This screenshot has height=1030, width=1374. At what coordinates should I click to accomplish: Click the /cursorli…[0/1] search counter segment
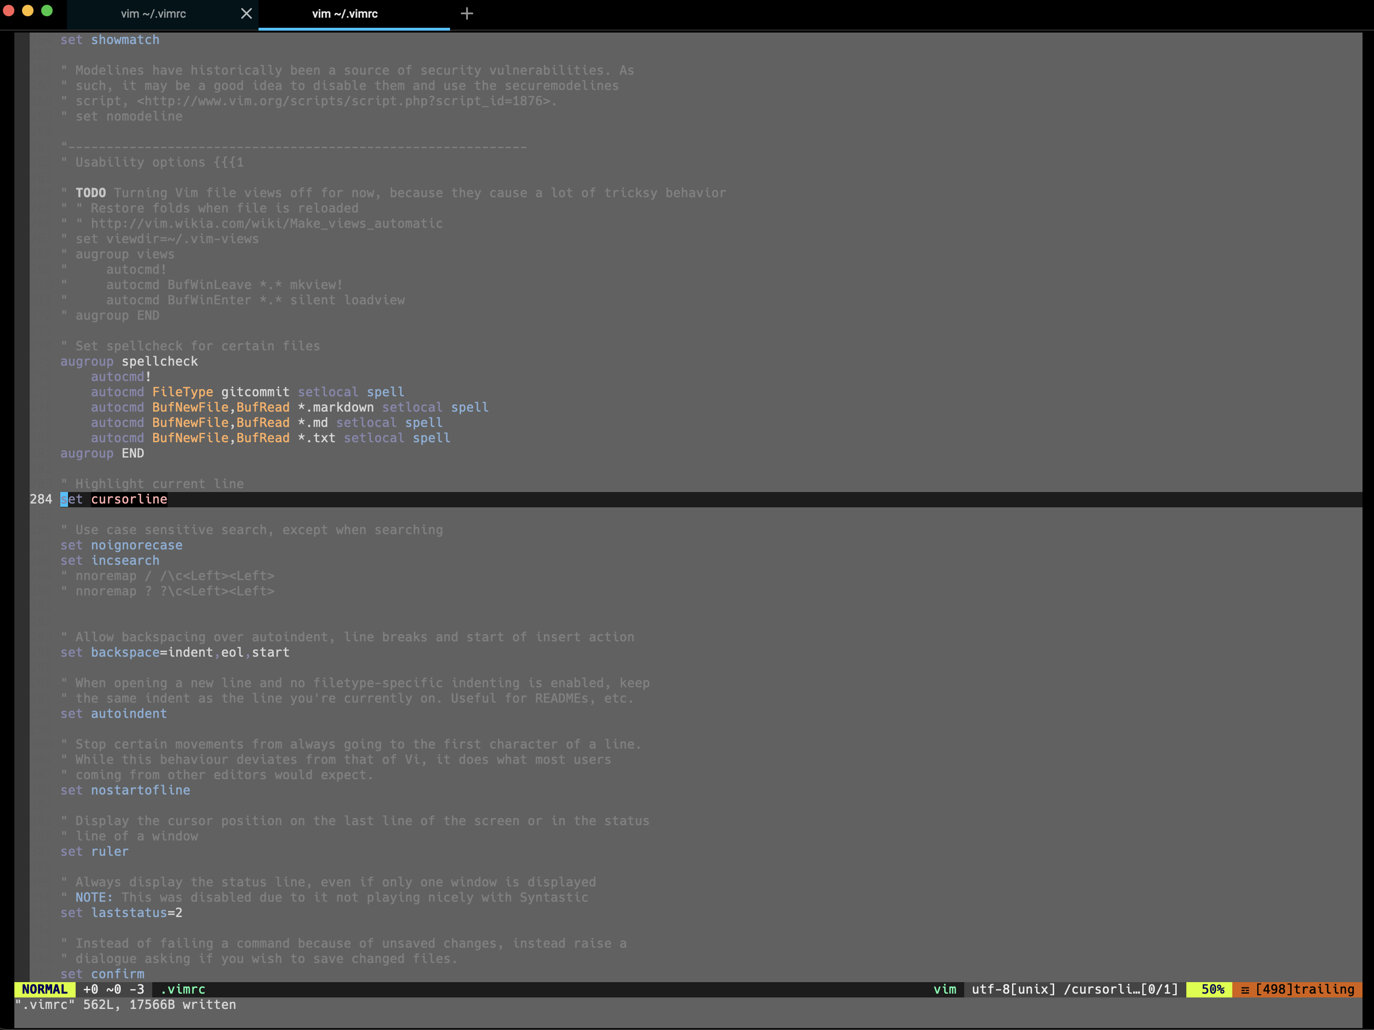pos(1121,989)
